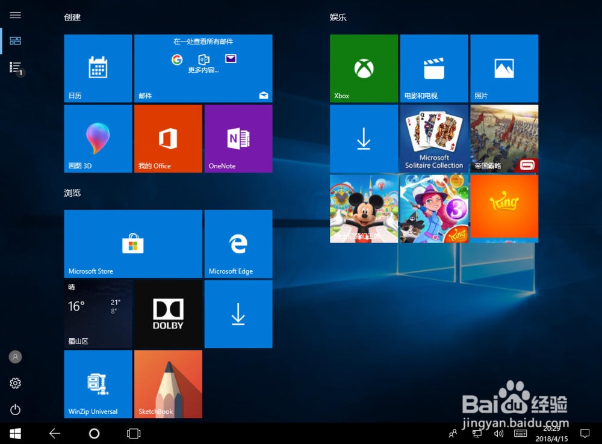This screenshot has width=602, height=444.
Task: Open the Calendar (日历) tile
Action: (x=98, y=69)
